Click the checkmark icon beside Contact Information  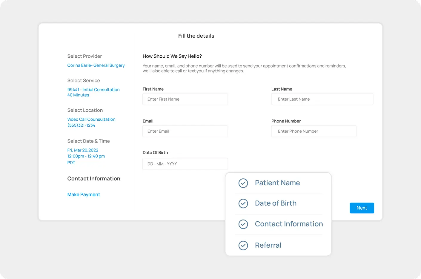pos(243,224)
